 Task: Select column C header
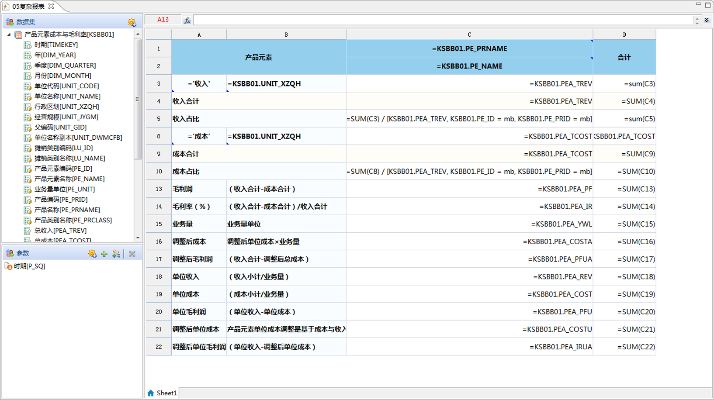(469, 34)
